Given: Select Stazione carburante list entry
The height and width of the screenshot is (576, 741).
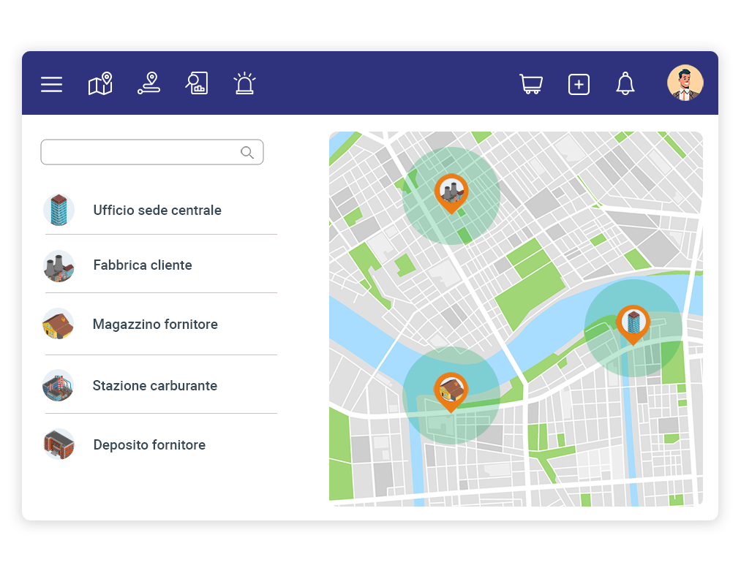Looking at the screenshot, I should coord(155,386).
